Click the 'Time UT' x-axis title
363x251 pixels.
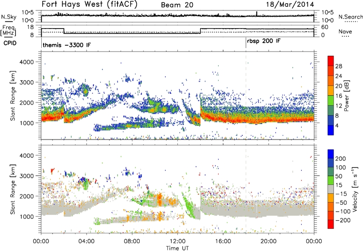point(177,248)
